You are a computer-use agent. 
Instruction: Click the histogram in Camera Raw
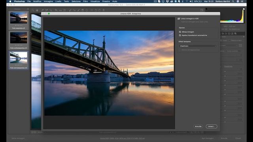tap(232, 15)
